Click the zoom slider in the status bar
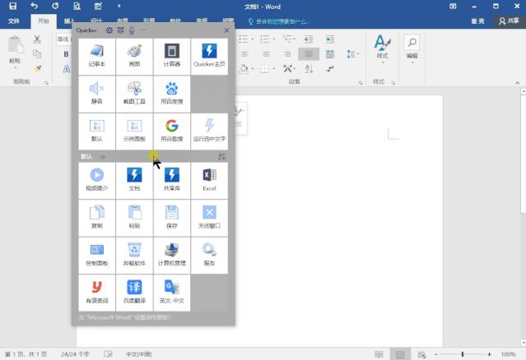526x360 pixels. pyautogui.click(x=462, y=353)
